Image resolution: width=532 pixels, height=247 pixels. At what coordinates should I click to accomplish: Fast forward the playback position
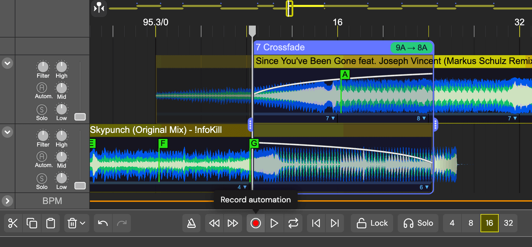233,223
